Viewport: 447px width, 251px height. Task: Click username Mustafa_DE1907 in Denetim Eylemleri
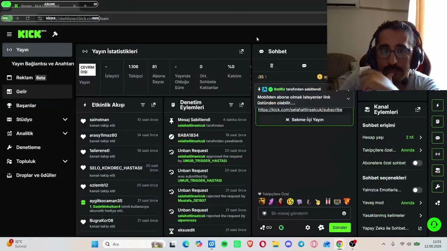pos(192,200)
